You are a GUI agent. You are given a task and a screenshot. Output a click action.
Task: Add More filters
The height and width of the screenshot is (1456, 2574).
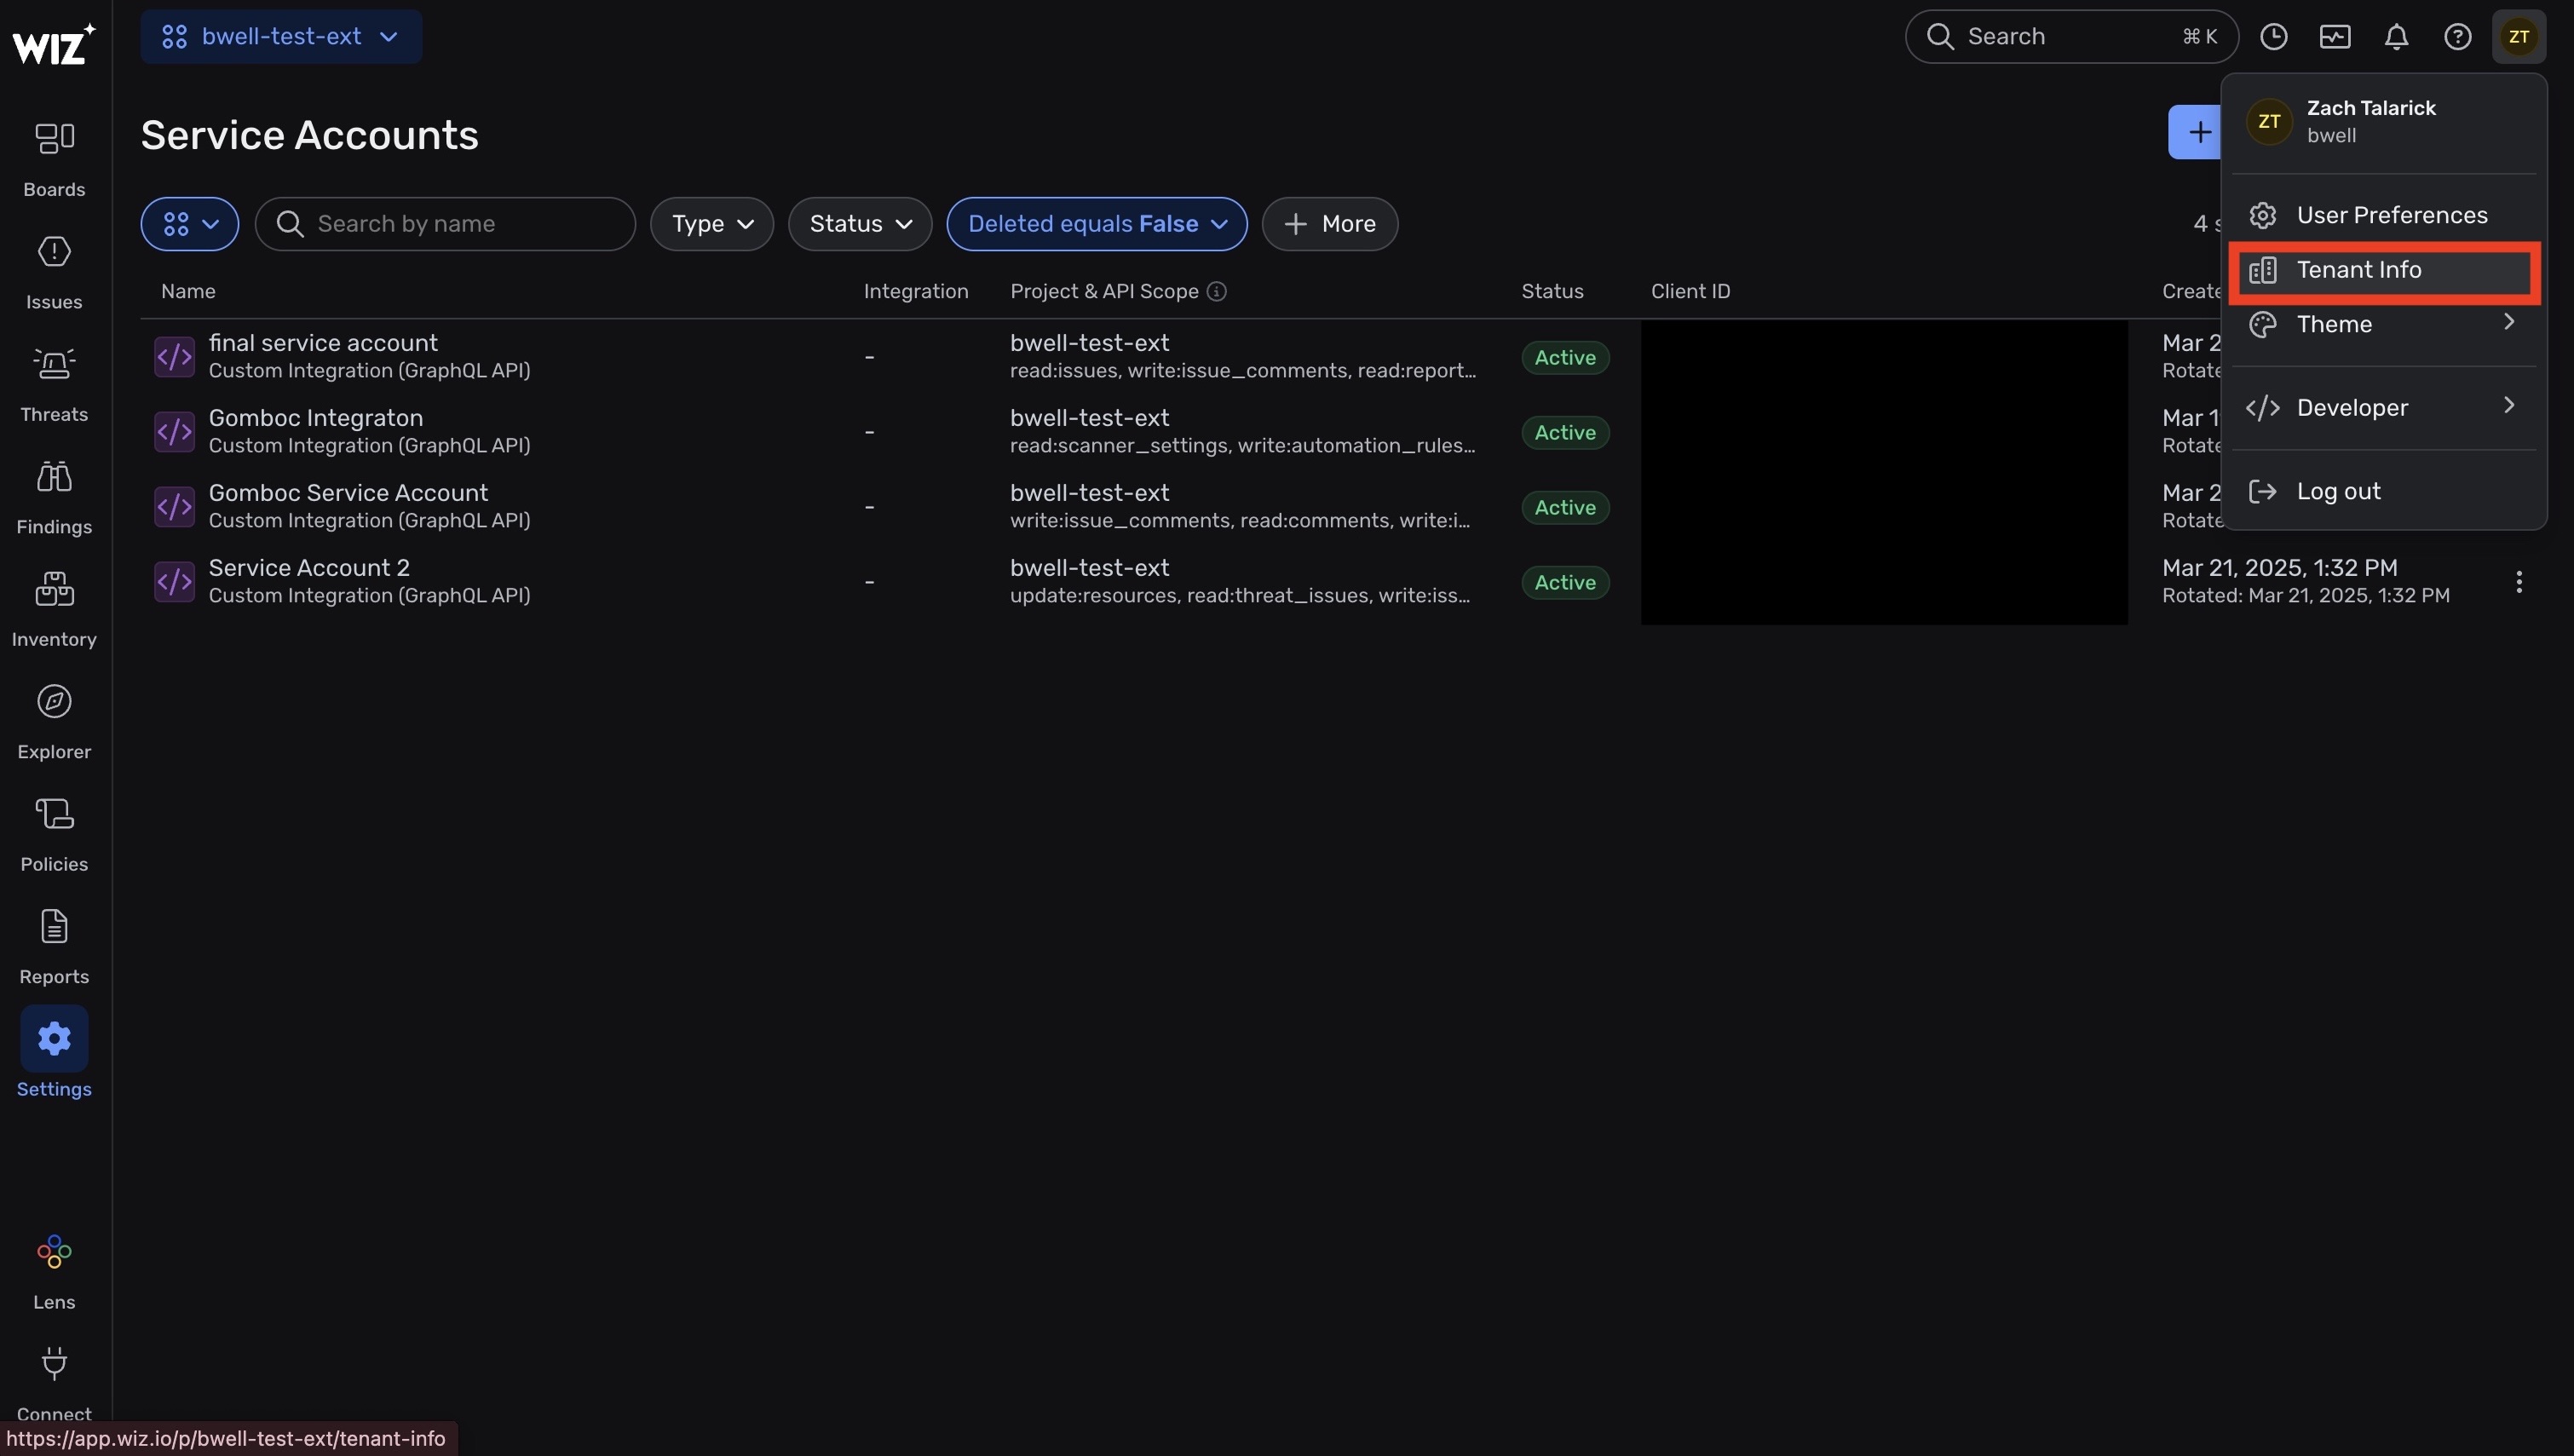pyautogui.click(x=1329, y=224)
